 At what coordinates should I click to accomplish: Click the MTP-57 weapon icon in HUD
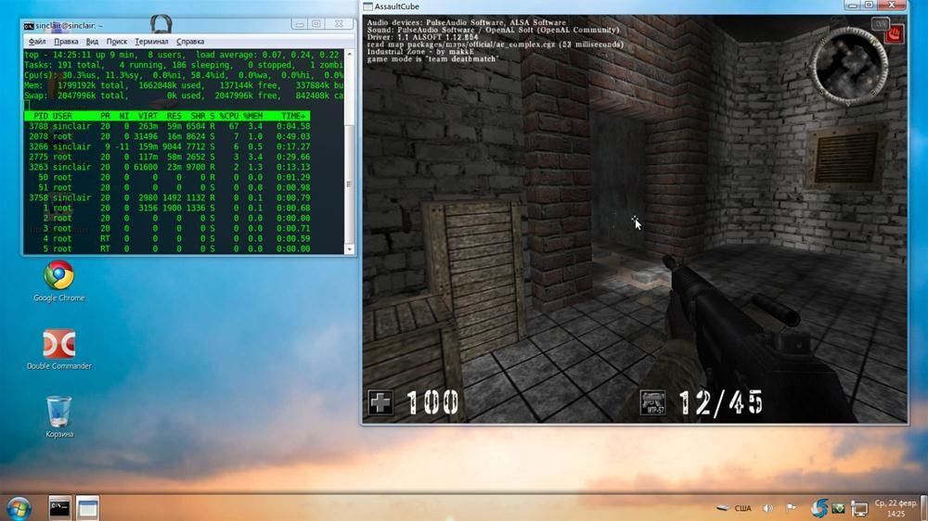pos(652,402)
